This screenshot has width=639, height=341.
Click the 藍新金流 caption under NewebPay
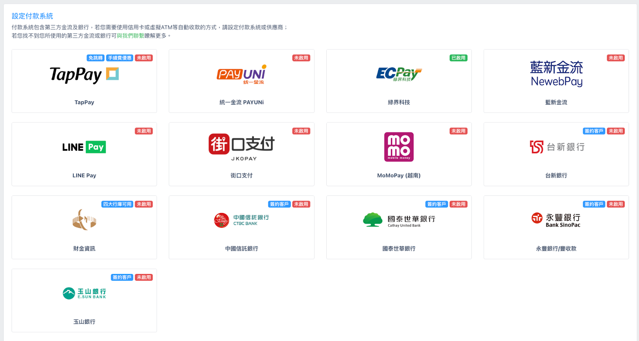tap(556, 102)
